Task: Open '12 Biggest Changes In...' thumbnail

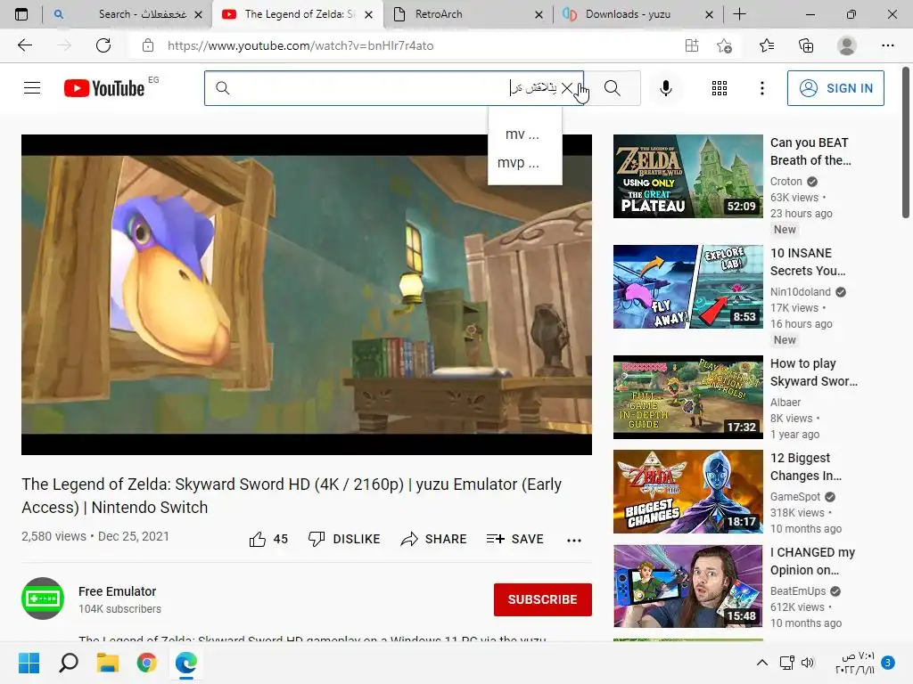Action: pyautogui.click(x=687, y=492)
